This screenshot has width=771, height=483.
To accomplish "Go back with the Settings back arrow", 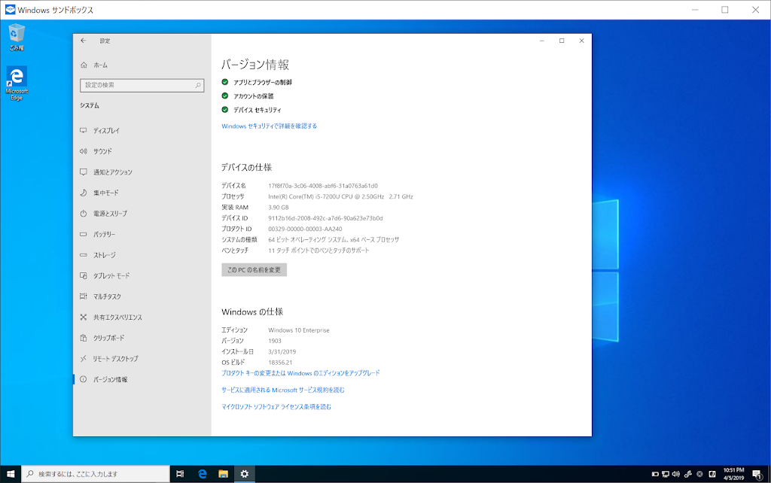I will [x=84, y=41].
